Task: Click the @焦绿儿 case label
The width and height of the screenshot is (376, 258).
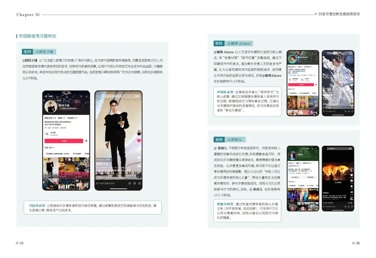Action: pos(235,139)
